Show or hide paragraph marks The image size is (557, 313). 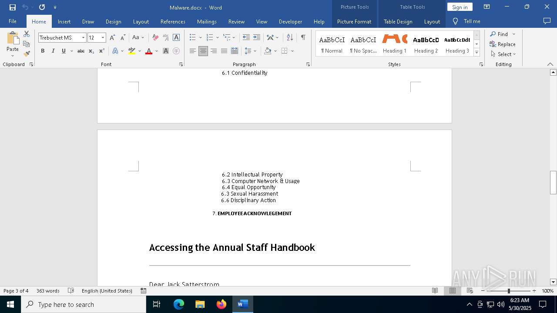[x=303, y=38]
